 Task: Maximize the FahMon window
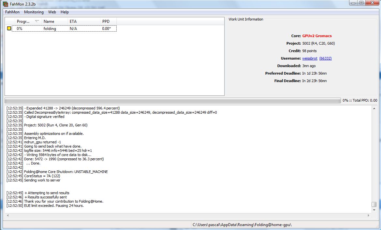[361, 3]
